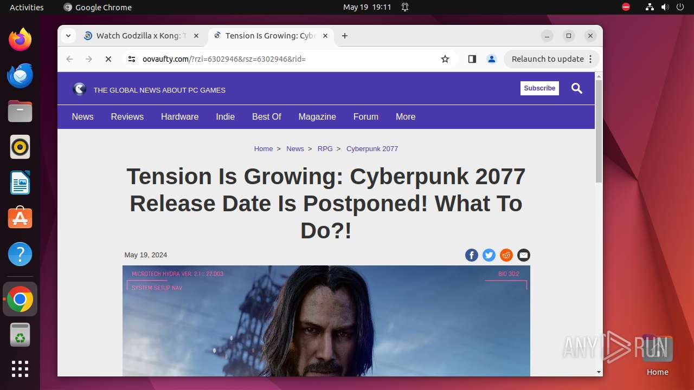
Task: View site information icon in address bar
Action: click(132, 59)
